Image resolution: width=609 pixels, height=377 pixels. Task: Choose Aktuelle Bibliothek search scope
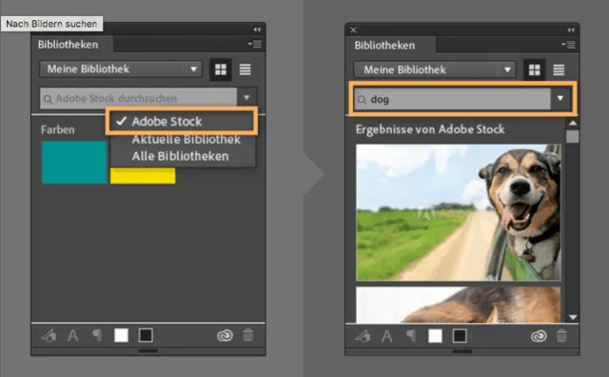(187, 140)
